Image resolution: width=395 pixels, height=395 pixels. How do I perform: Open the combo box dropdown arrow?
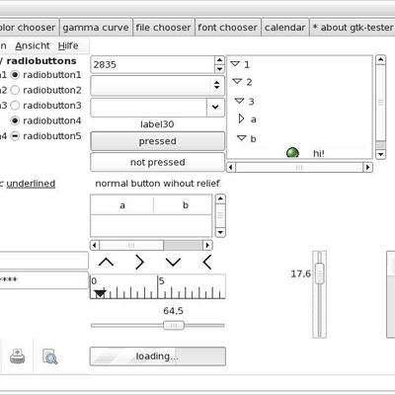point(215,107)
